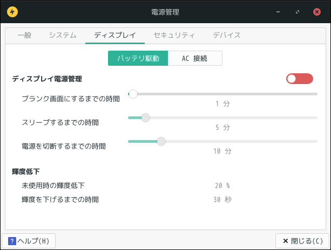331x250 pixels.
Task: Open the セキュリティ tab
Action: click(174, 35)
